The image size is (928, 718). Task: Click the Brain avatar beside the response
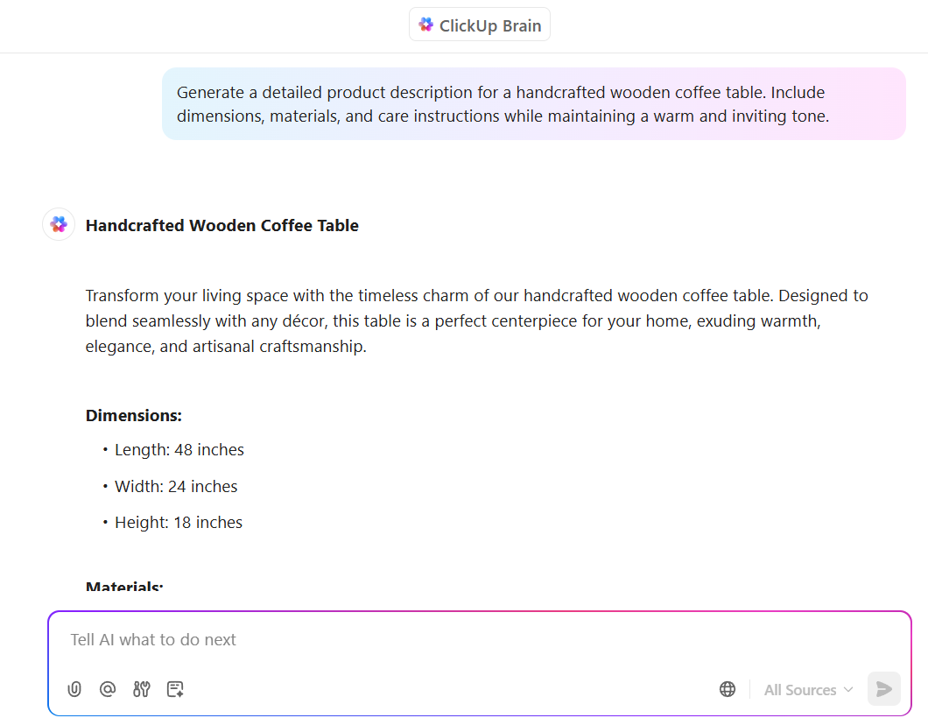pyautogui.click(x=59, y=224)
